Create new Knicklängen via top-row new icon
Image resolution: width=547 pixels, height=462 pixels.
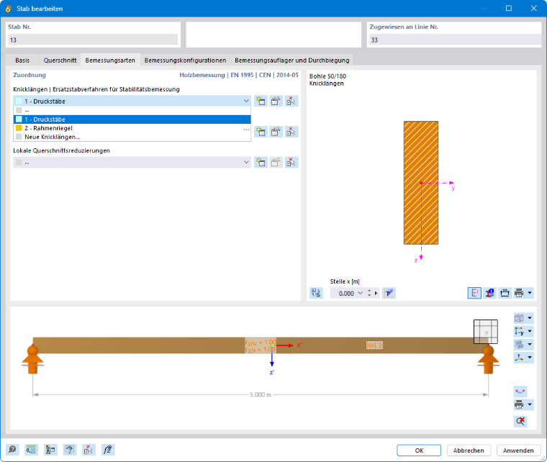click(x=261, y=101)
